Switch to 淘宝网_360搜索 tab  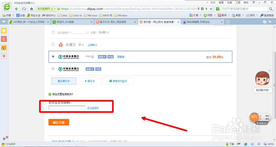tap(72, 22)
